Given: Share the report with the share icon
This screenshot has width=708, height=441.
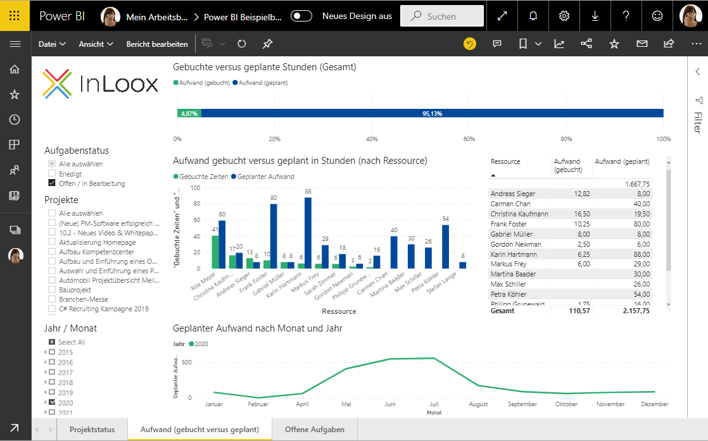Looking at the screenshot, I should [x=669, y=44].
